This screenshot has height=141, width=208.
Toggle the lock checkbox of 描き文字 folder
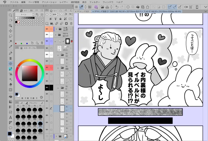click(51, 35)
